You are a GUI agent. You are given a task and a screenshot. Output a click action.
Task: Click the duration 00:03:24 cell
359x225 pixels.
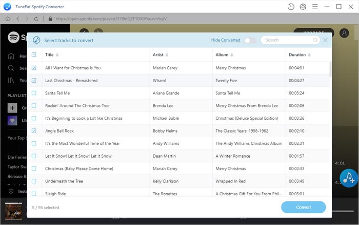click(296, 93)
